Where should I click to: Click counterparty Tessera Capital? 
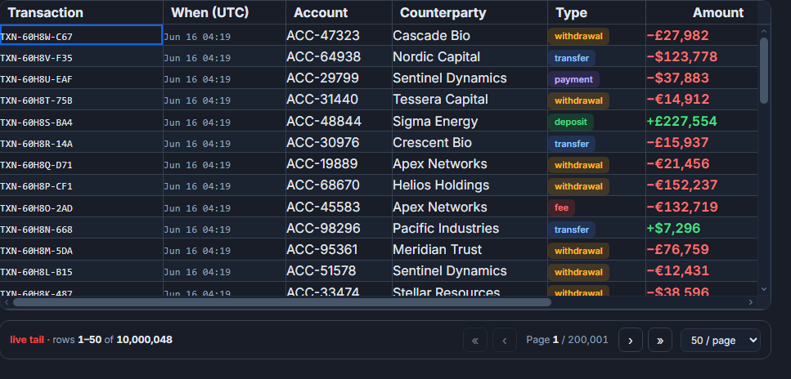pos(440,100)
